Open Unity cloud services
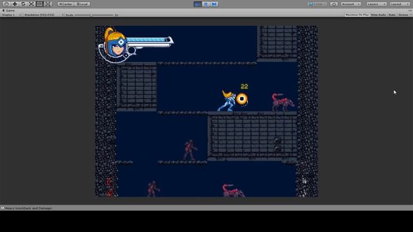 pyautogui.click(x=334, y=4)
